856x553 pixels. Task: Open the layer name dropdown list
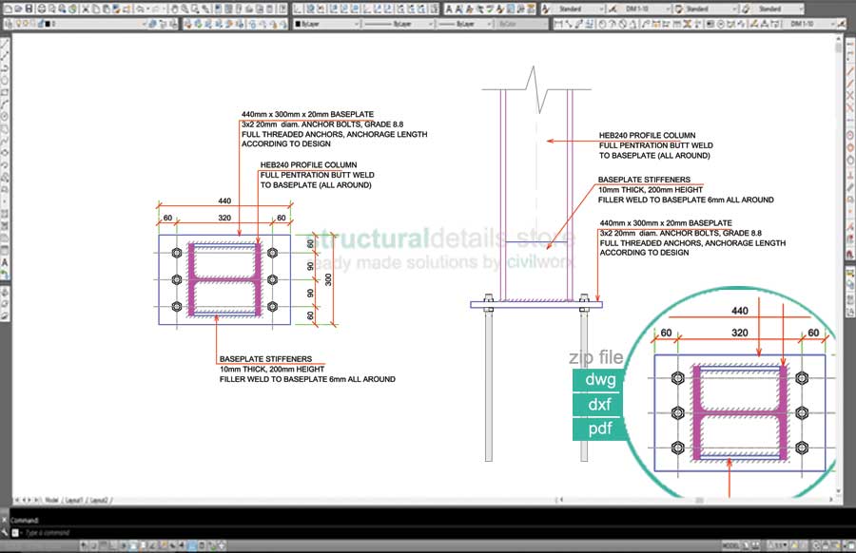point(143,23)
